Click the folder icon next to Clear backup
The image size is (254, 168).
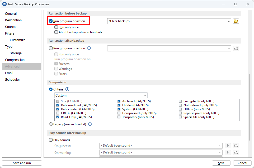236,21
